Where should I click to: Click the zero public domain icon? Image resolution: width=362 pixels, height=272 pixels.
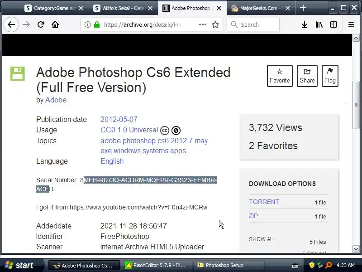[x=176, y=131]
